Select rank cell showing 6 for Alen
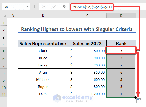The height and width of the screenshot is (107, 146). pos(121,72)
